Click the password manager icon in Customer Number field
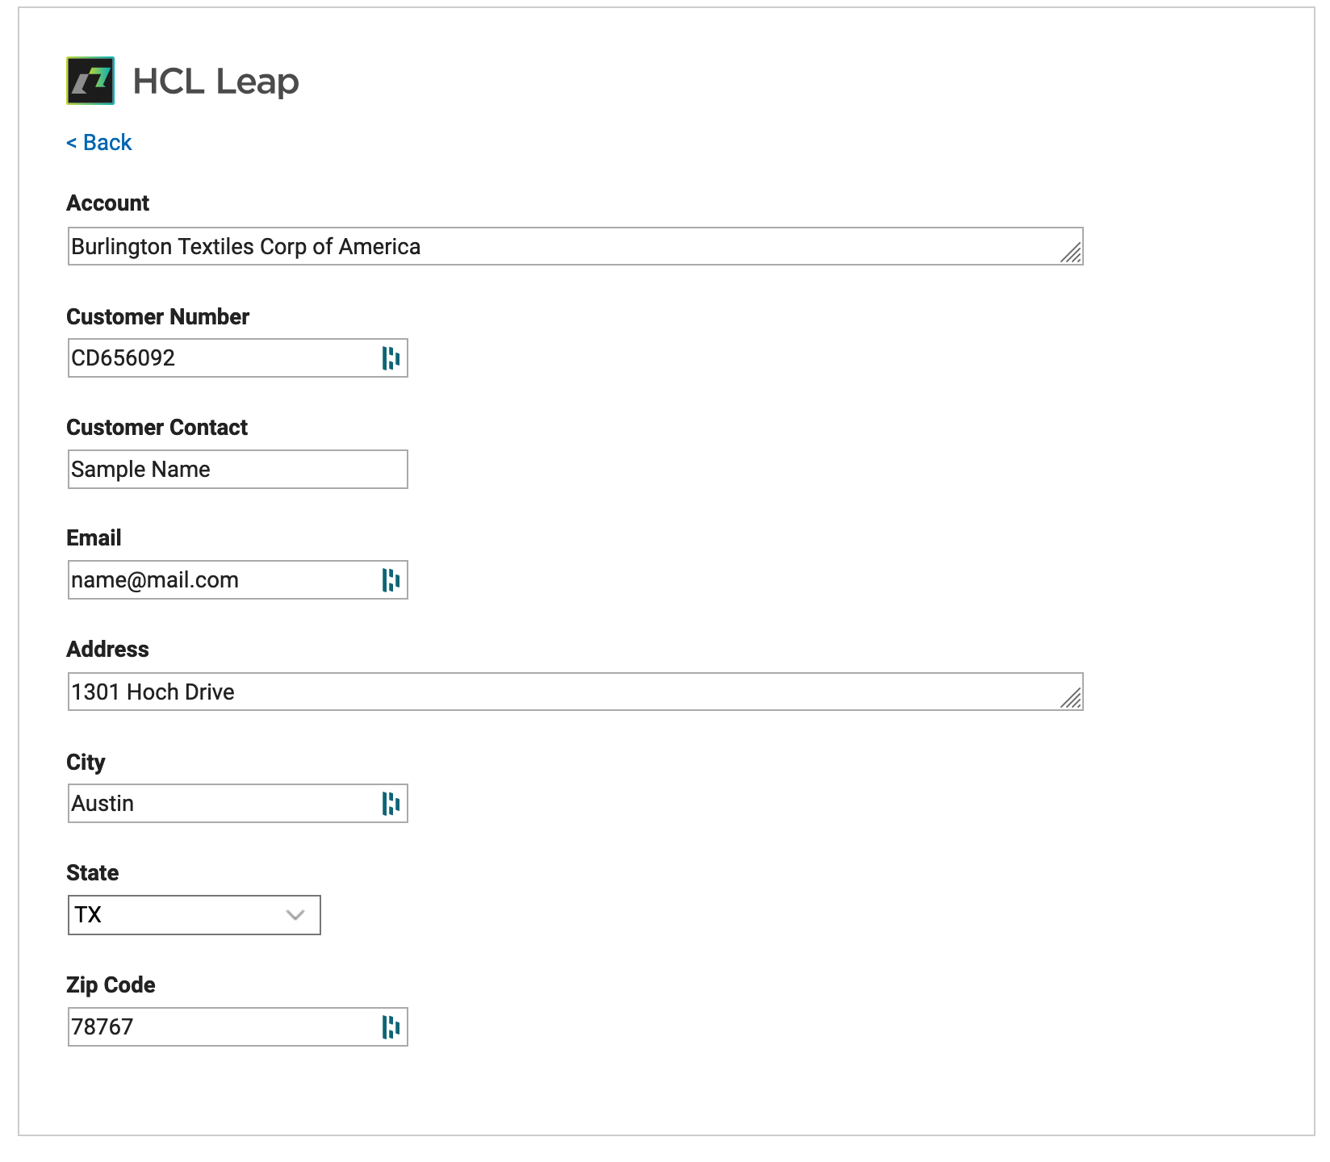The image size is (1330, 1162). [391, 358]
